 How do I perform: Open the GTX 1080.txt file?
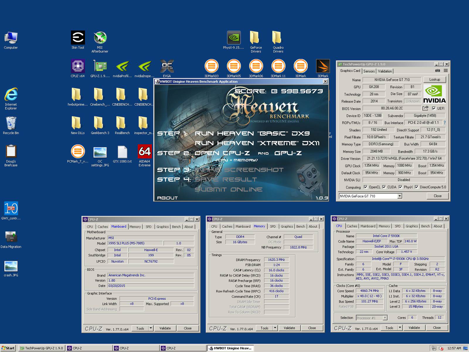click(122, 154)
